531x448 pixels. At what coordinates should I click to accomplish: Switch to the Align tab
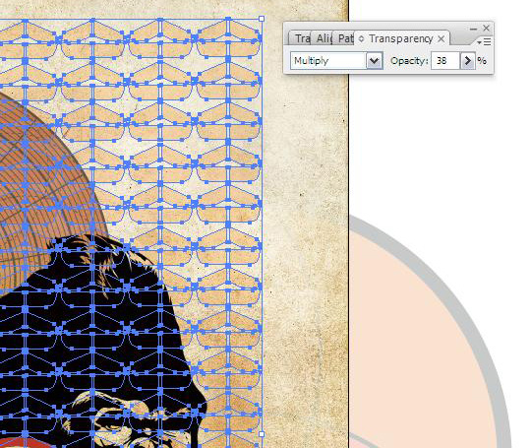click(x=323, y=38)
